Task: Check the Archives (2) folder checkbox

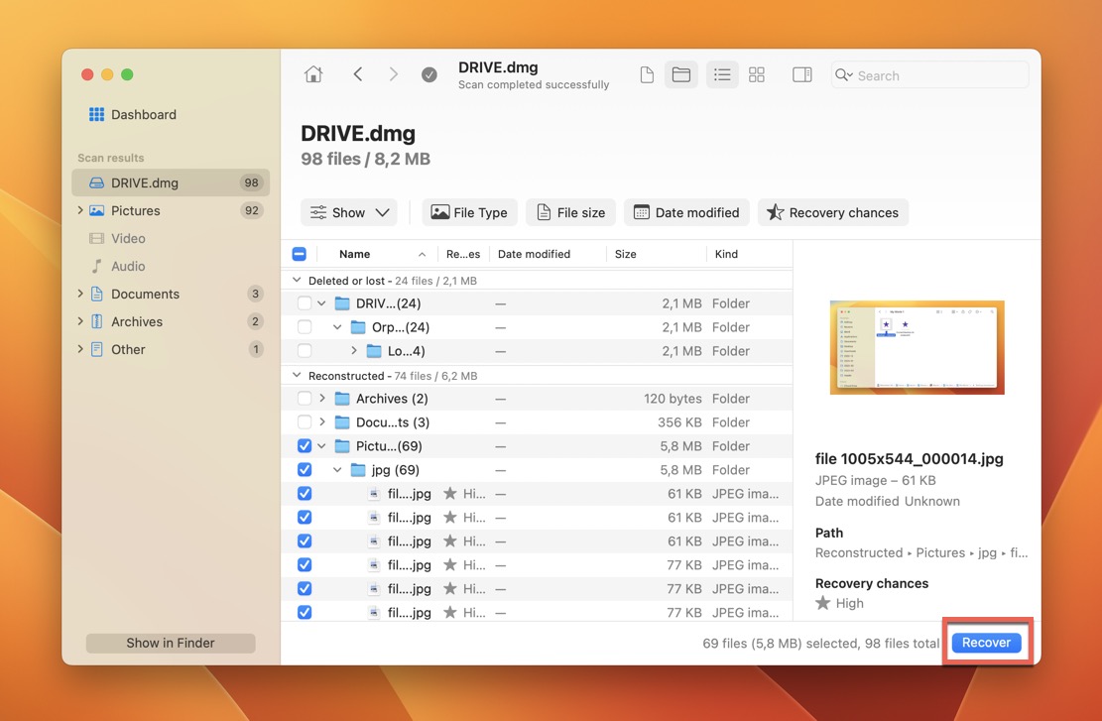Action: click(x=305, y=399)
